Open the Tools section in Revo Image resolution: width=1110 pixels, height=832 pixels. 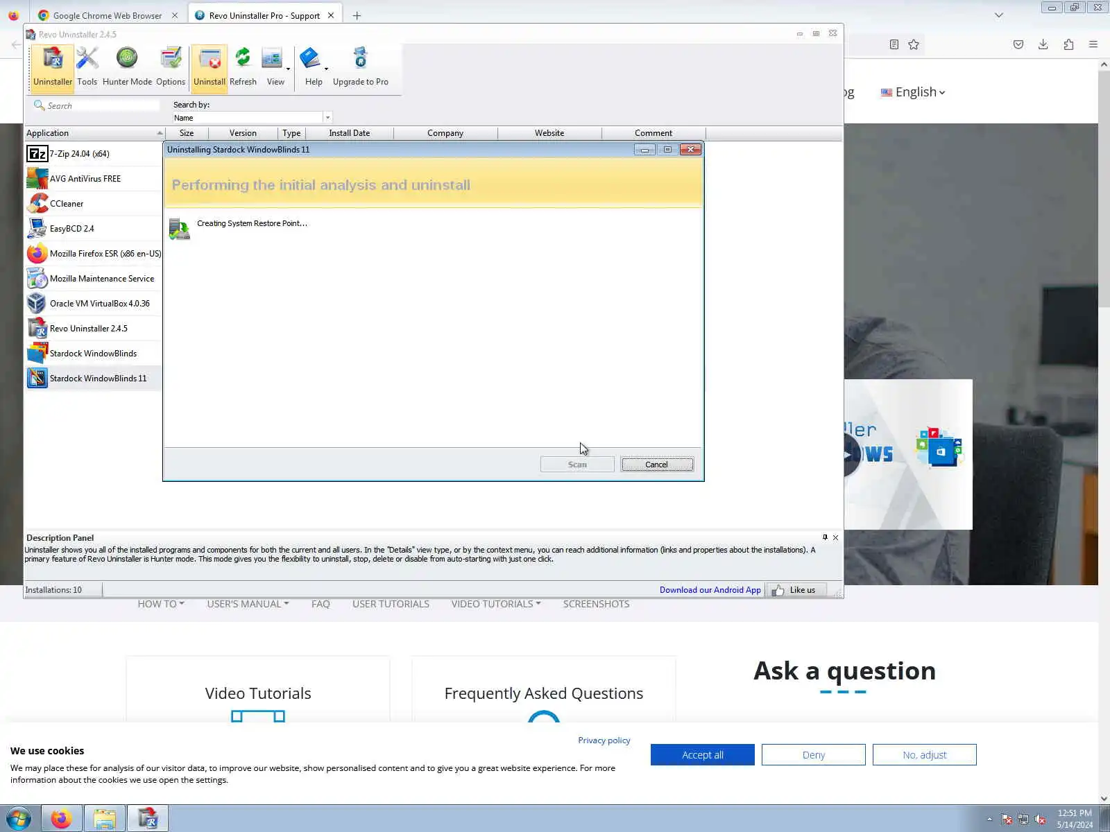[87, 67]
